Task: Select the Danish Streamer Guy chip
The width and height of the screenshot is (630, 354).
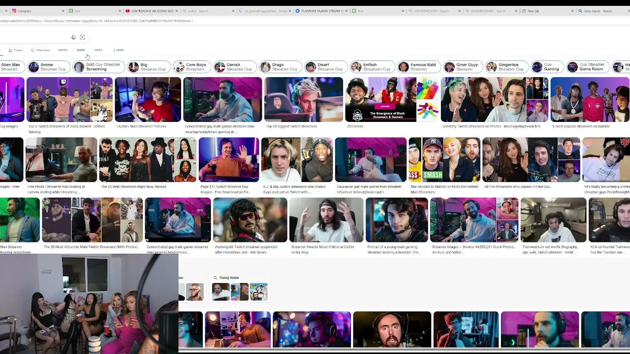Action: pos(234,67)
